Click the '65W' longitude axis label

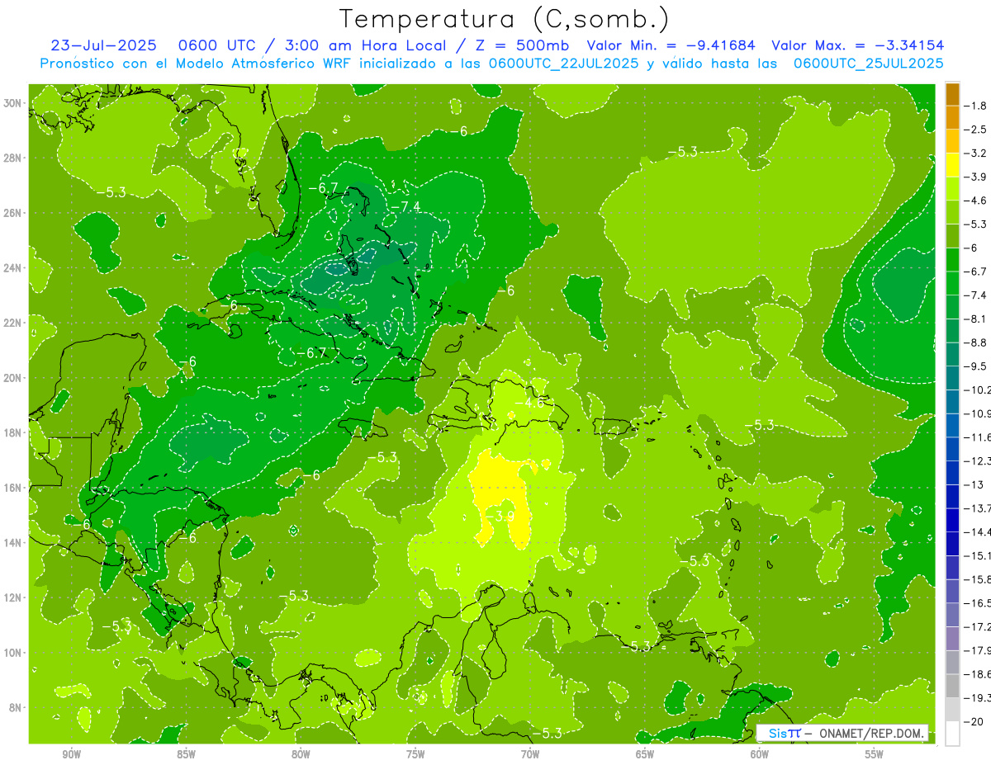[x=645, y=754]
